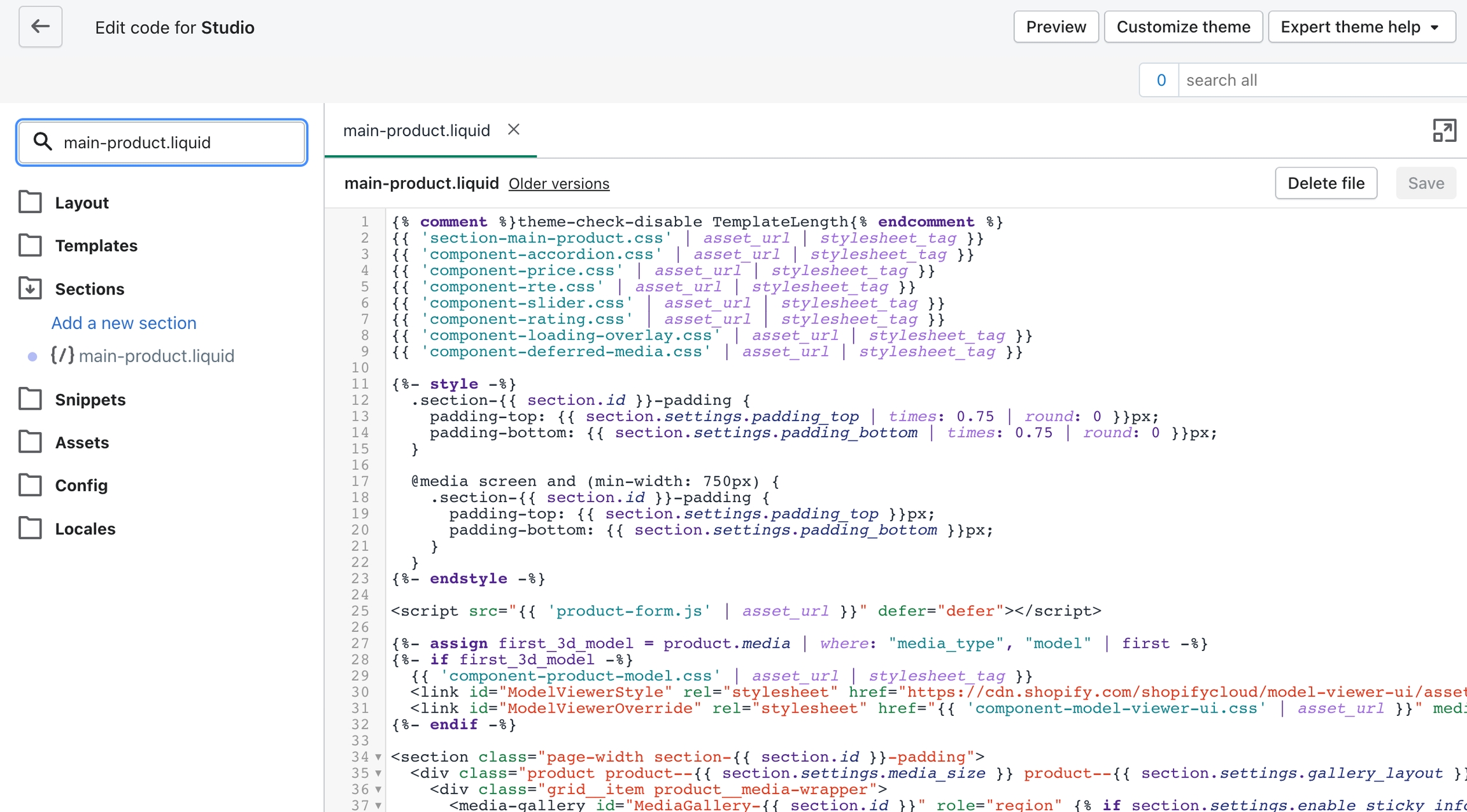This screenshot has height=812, width=1467.
Task: Open the Layout folder
Action: tap(81, 203)
